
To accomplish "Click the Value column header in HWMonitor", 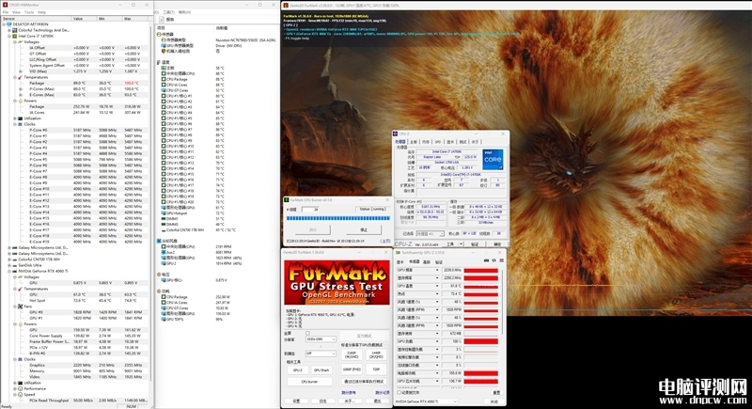I will click(x=85, y=18).
